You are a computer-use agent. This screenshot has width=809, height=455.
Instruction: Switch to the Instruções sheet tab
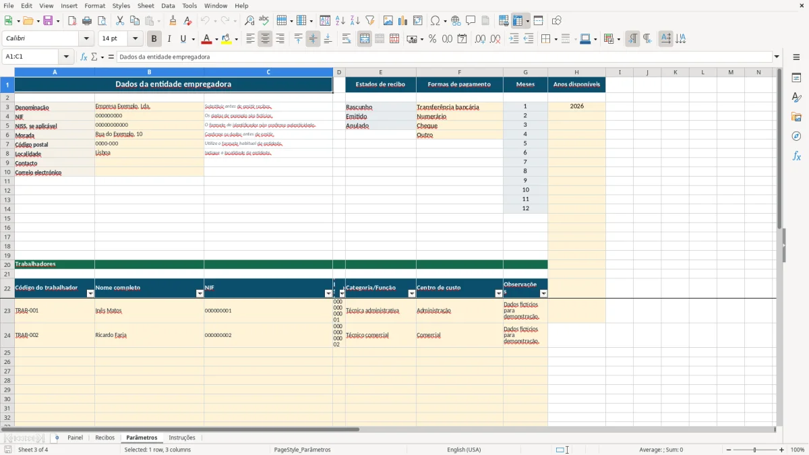pos(182,438)
